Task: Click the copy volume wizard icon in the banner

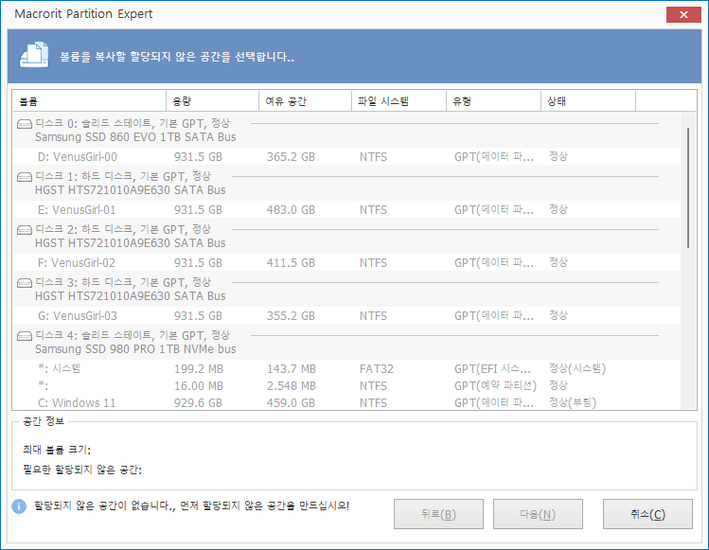Action: (34, 55)
